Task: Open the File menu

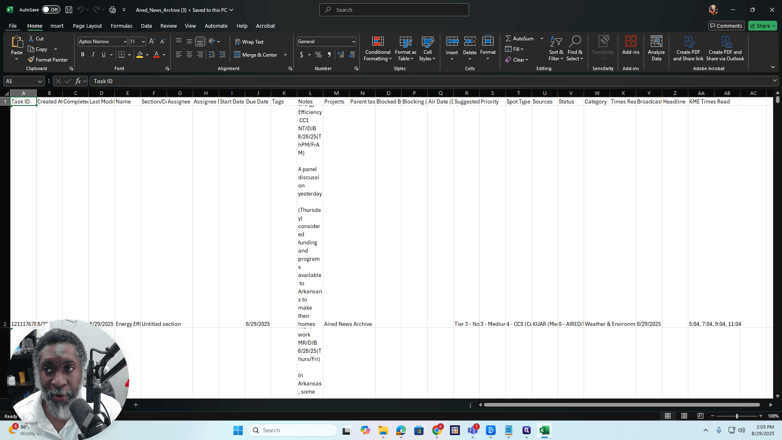Action: tap(13, 26)
